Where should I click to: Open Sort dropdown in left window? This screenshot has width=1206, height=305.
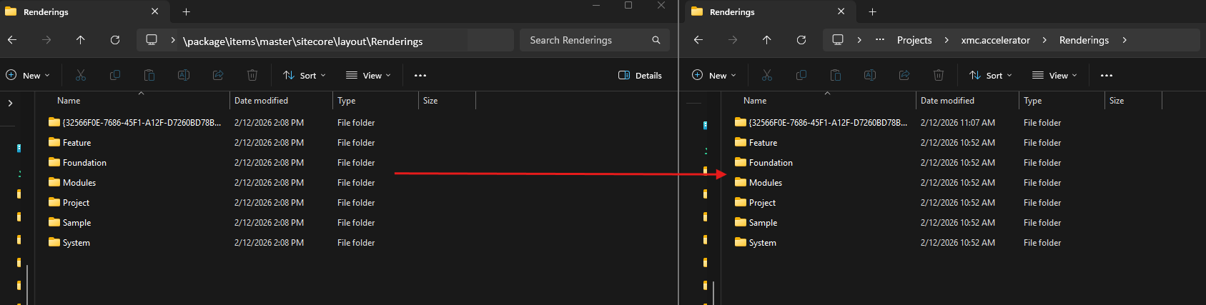tap(305, 75)
